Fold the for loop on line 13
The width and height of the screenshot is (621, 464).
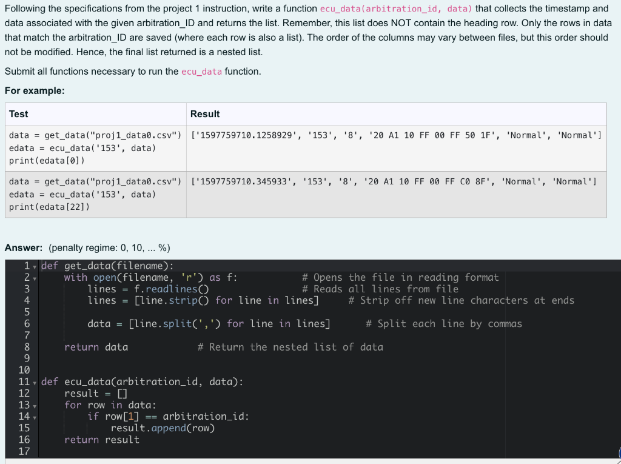pos(35,406)
